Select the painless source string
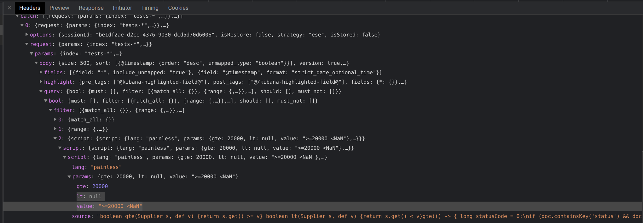This screenshot has width=643, height=223. 221,216
